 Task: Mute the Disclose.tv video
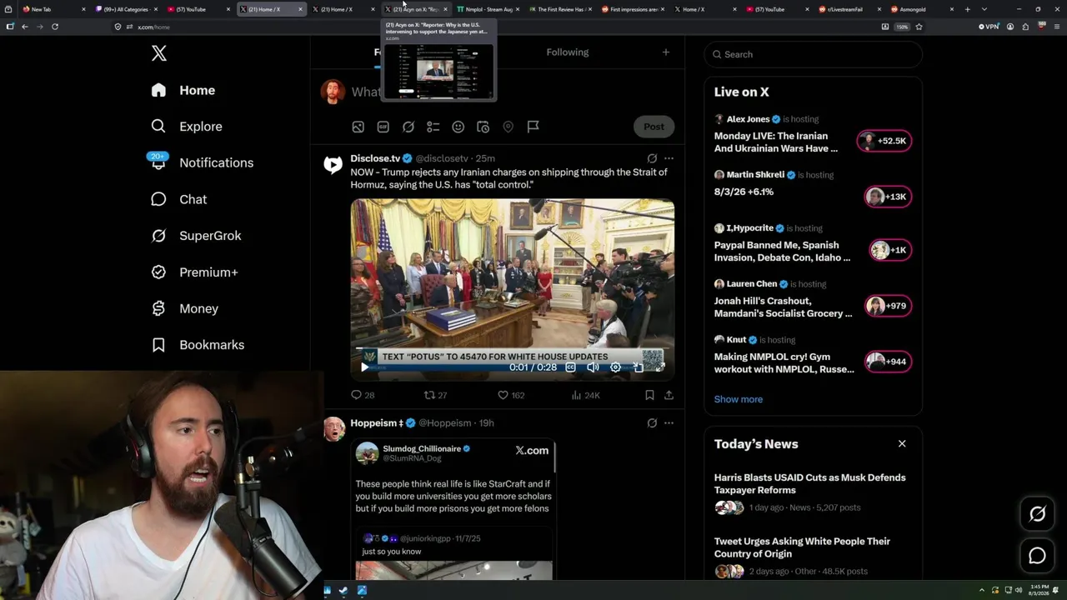593,367
